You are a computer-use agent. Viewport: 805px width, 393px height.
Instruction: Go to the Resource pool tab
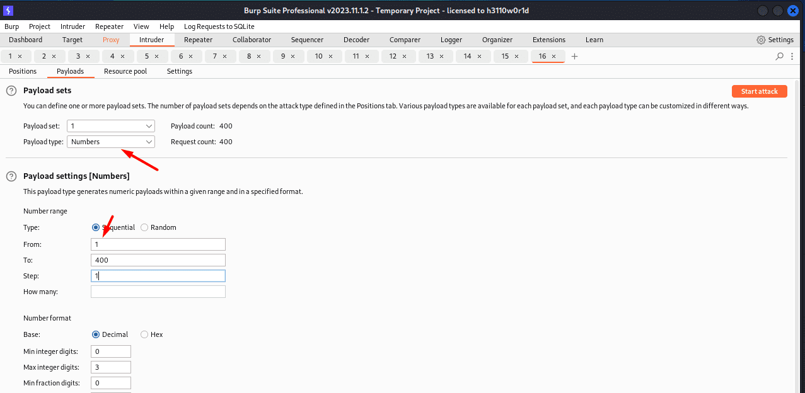125,71
